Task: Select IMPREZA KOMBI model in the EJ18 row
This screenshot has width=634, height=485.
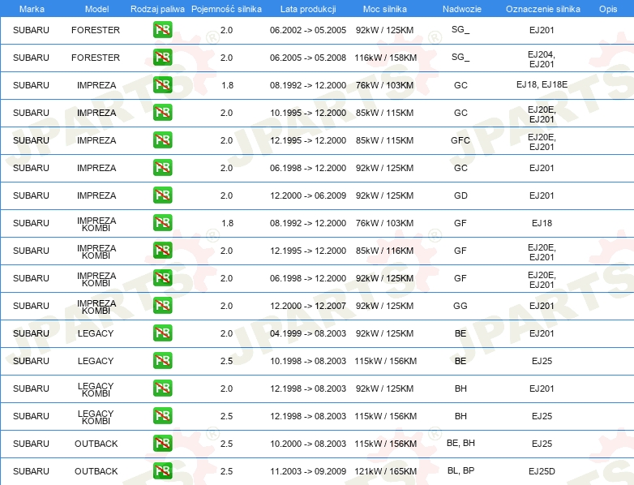Action: 96,224
